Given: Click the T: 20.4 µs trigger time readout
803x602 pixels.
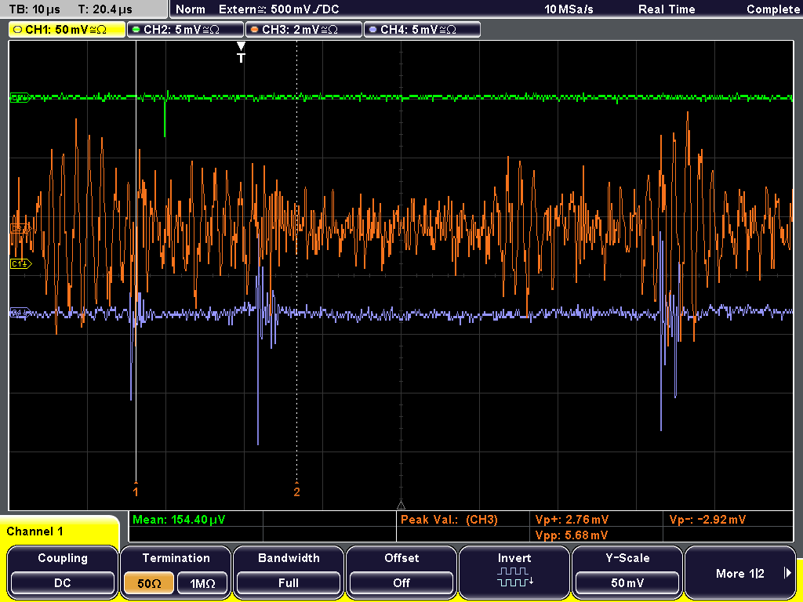Looking at the screenshot, I should 105,9.
